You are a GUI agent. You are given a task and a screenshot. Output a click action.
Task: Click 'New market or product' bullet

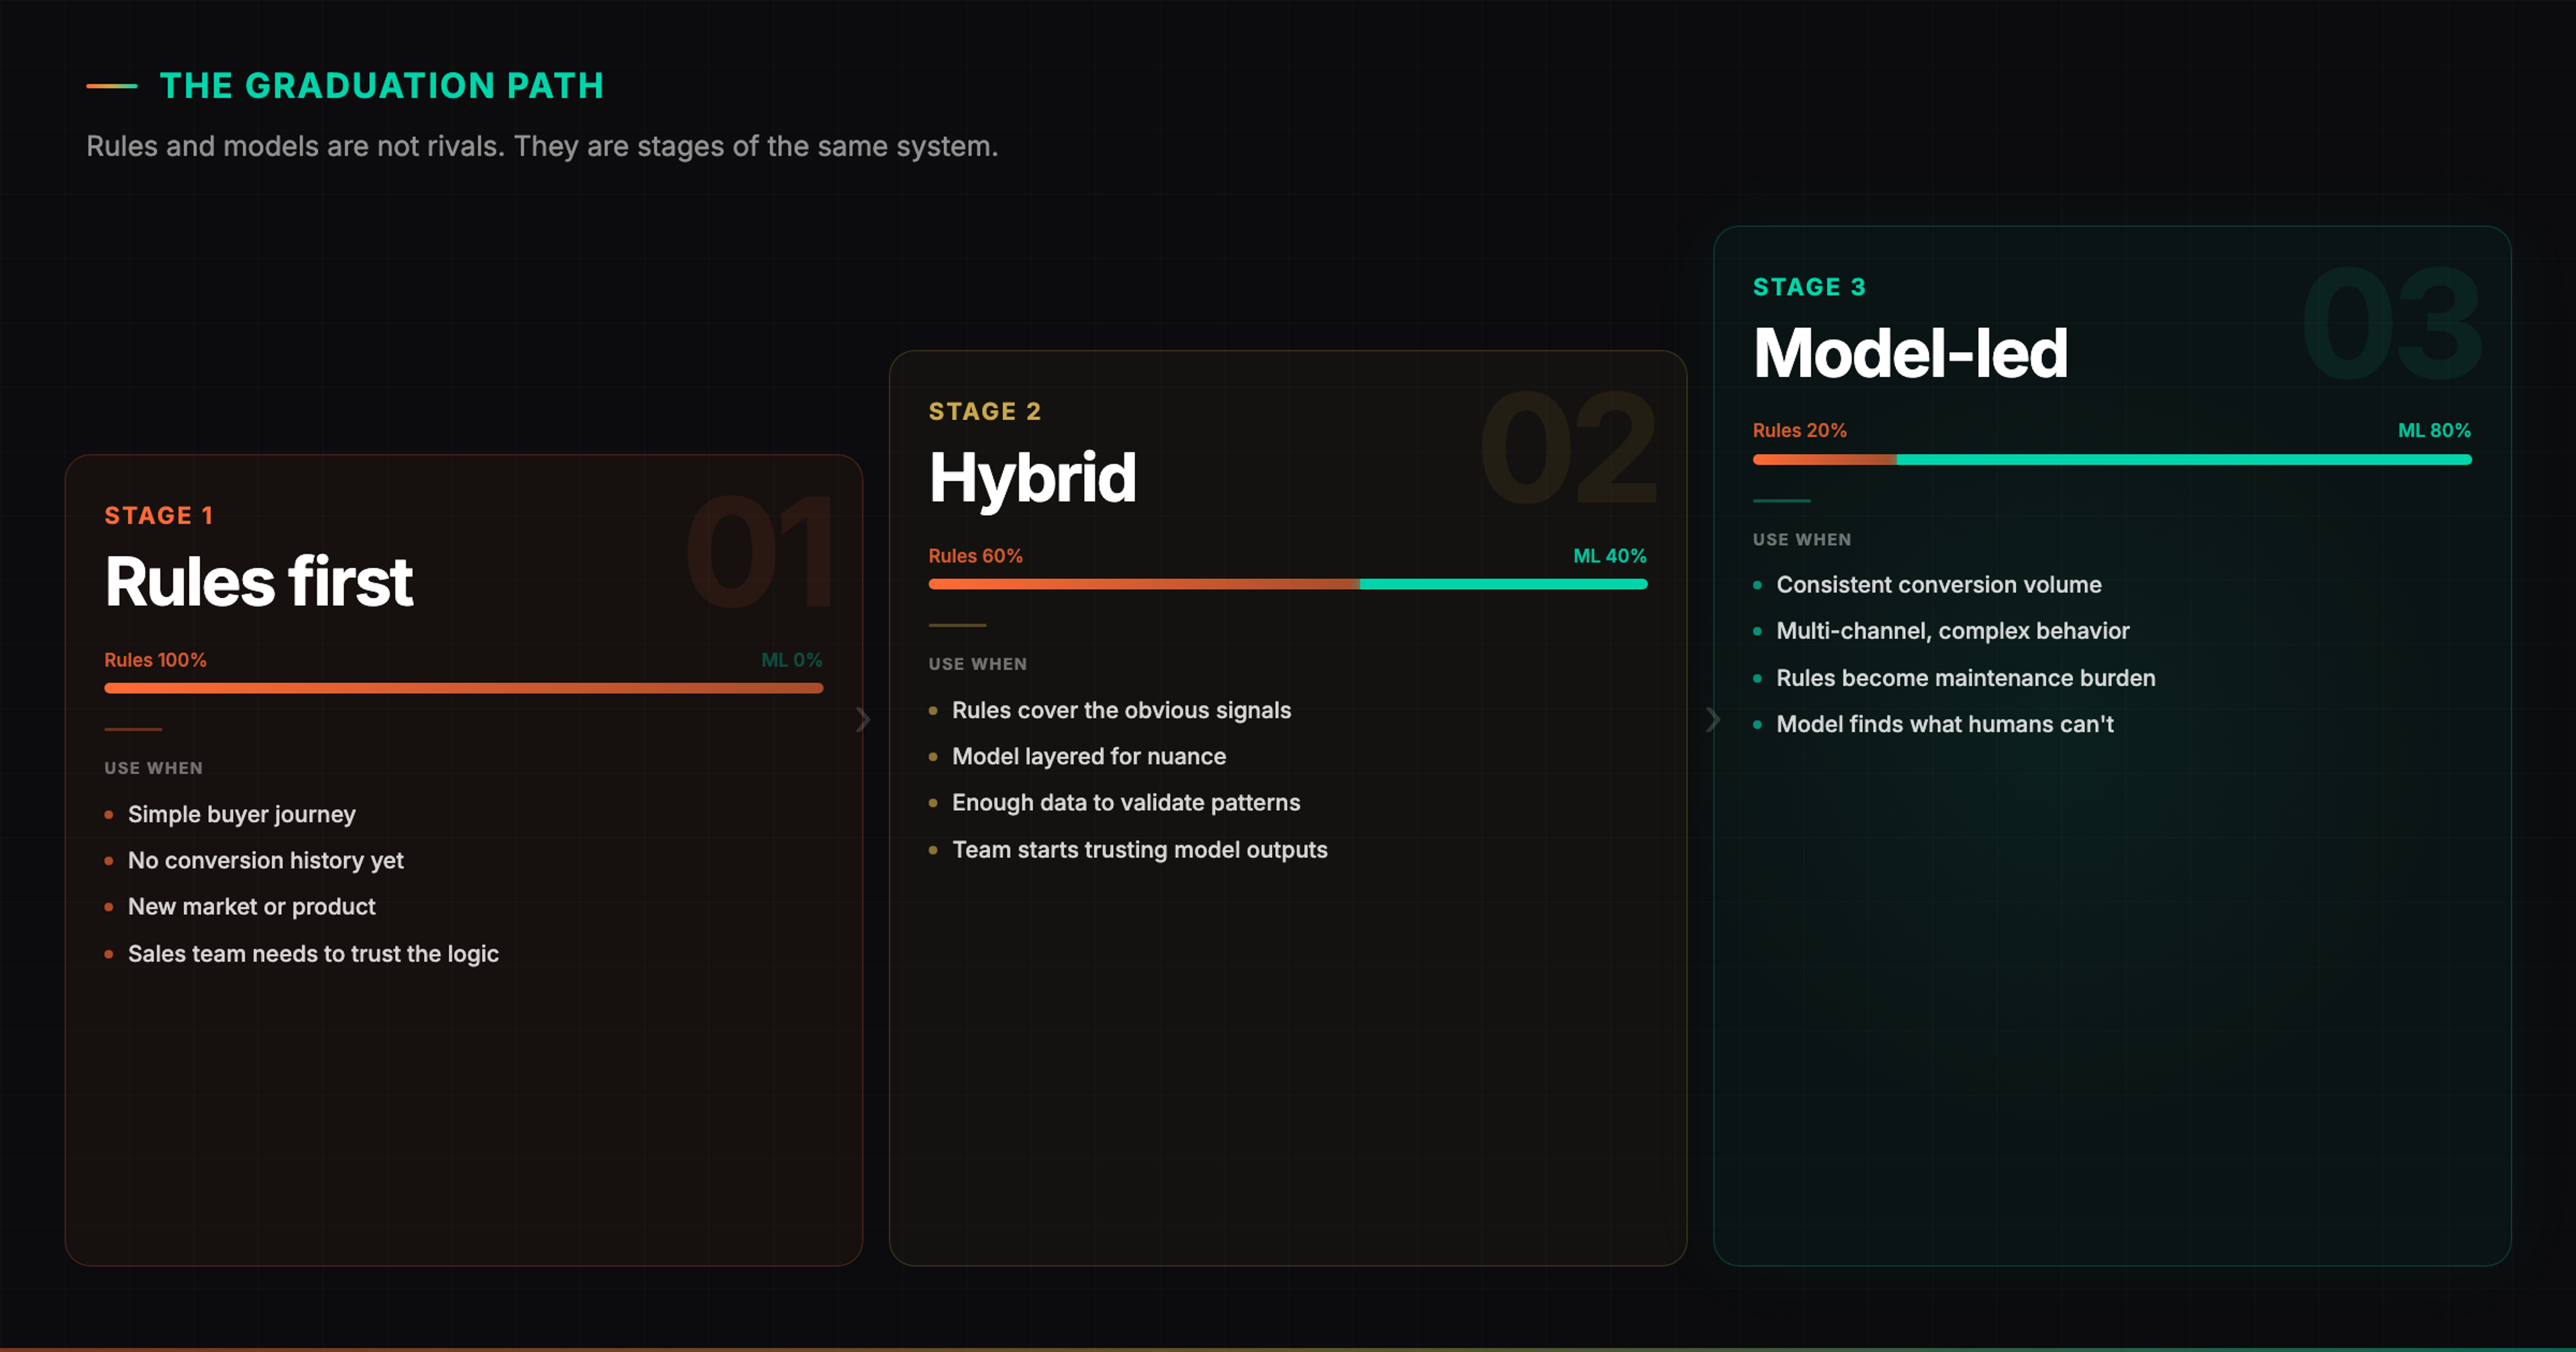[x=252, y=907]
